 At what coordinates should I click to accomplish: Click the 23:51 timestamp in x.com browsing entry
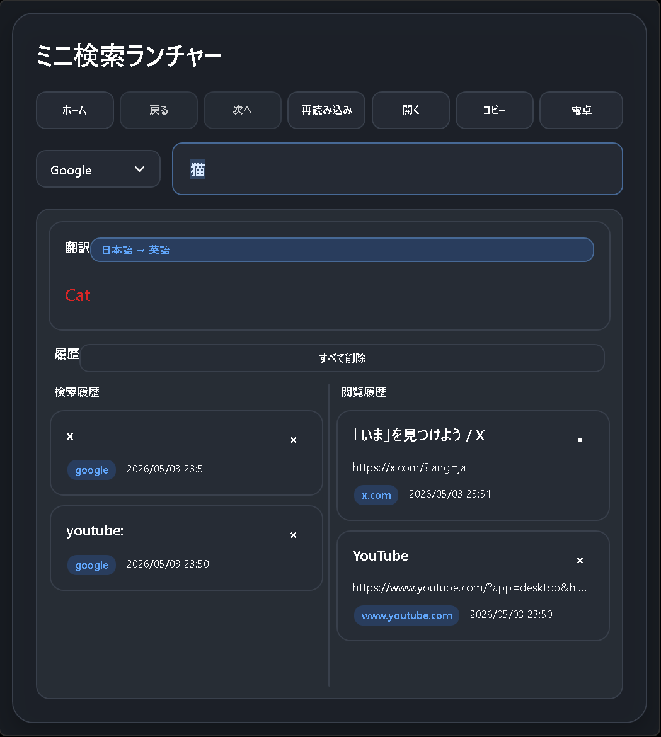[450, 494]
